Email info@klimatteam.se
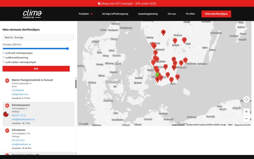This screenshot has height=159, width=254. point(22,144)
